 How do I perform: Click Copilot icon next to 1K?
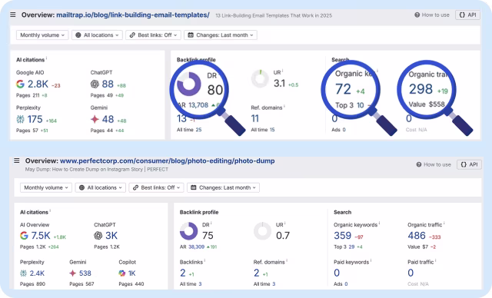tap(122, 273)
